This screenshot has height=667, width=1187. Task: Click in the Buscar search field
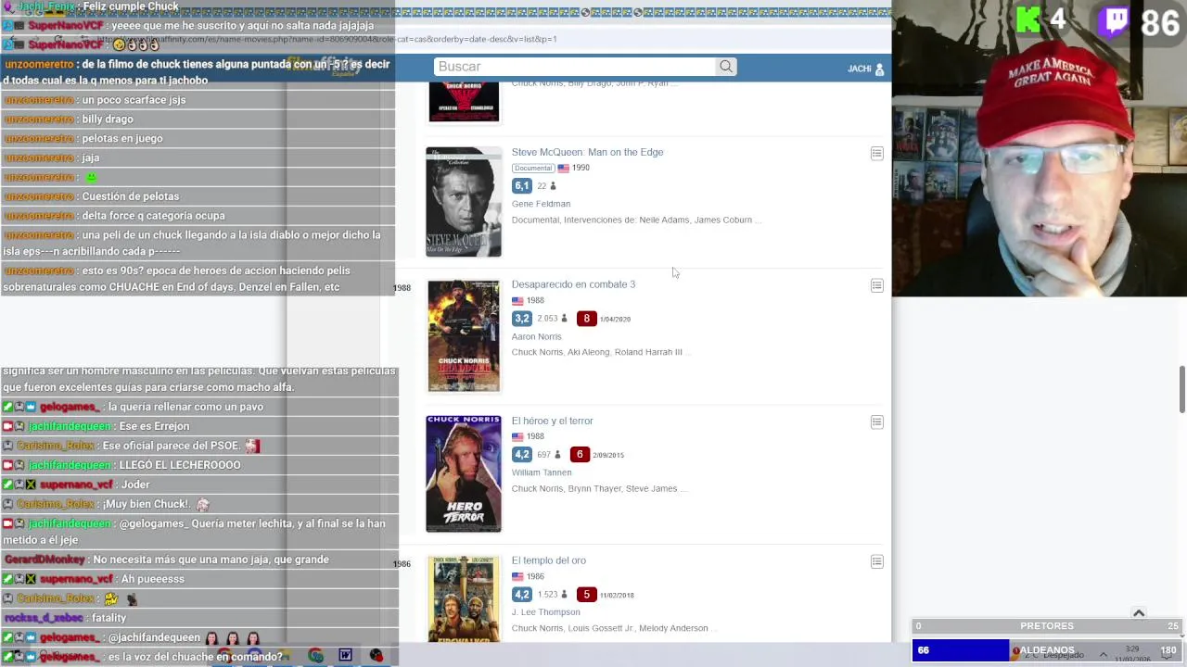click(x=575, y=67)
